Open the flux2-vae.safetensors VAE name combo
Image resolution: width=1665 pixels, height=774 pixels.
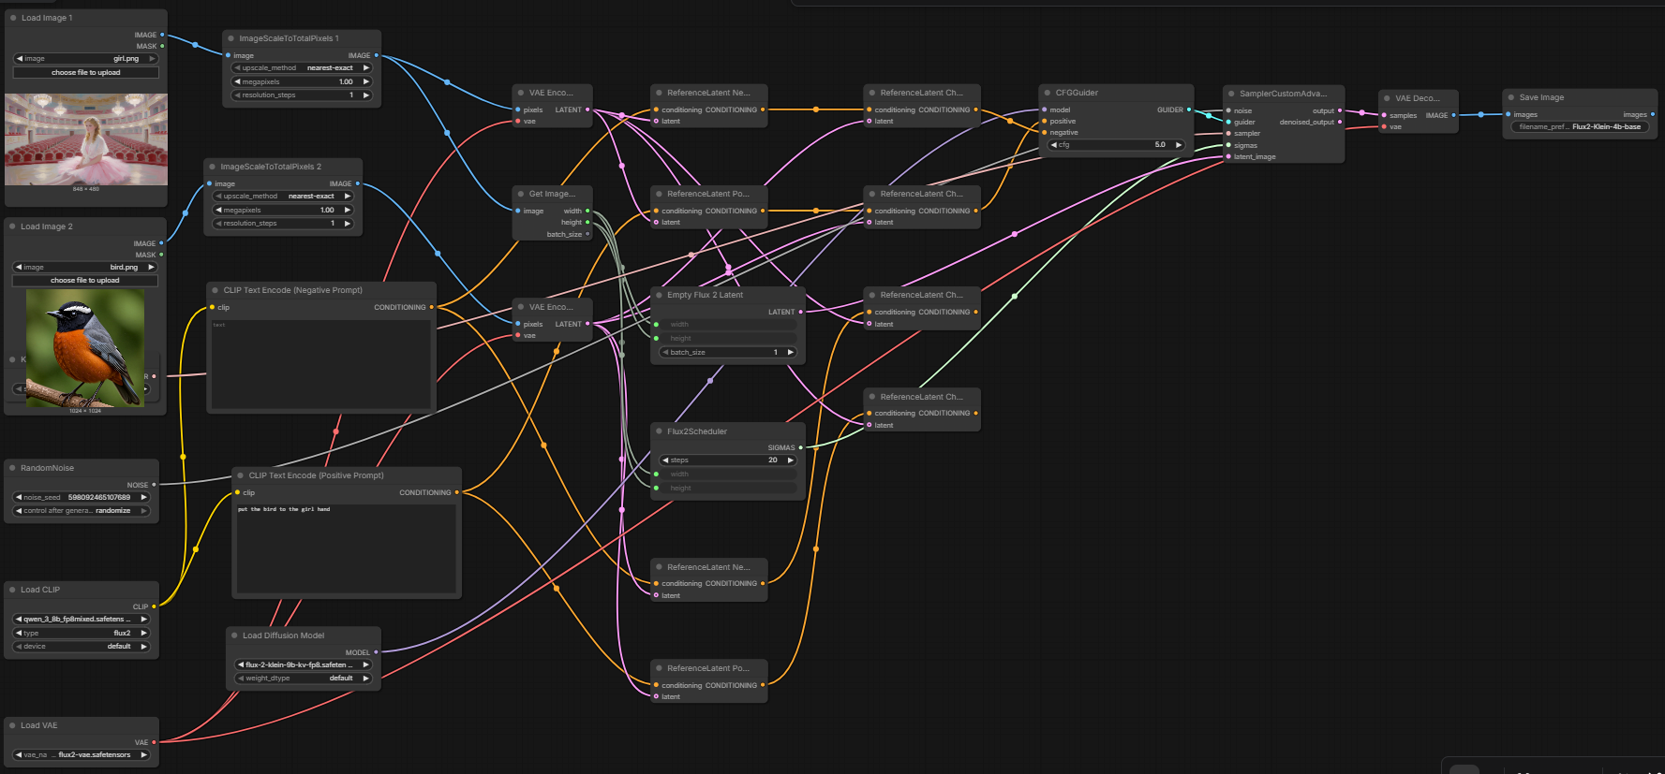click(x=82, y=755)
